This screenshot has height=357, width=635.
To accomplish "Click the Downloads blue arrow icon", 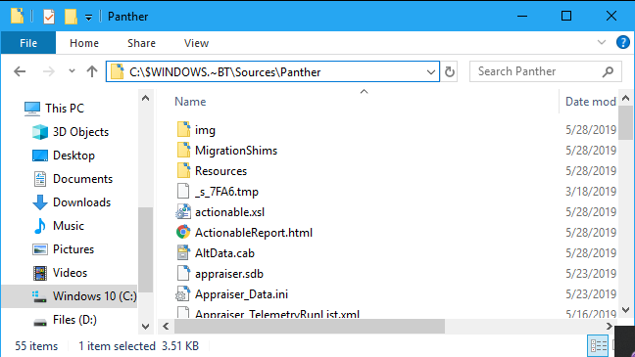I will [x=39, y=202].
